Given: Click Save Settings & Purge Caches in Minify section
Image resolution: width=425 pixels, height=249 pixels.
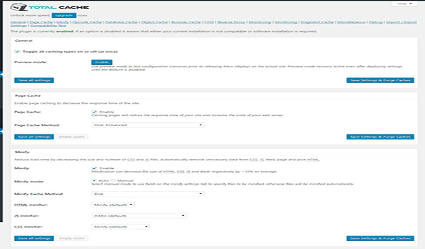Looking at the screenshot, I should [x=380, y=238].
